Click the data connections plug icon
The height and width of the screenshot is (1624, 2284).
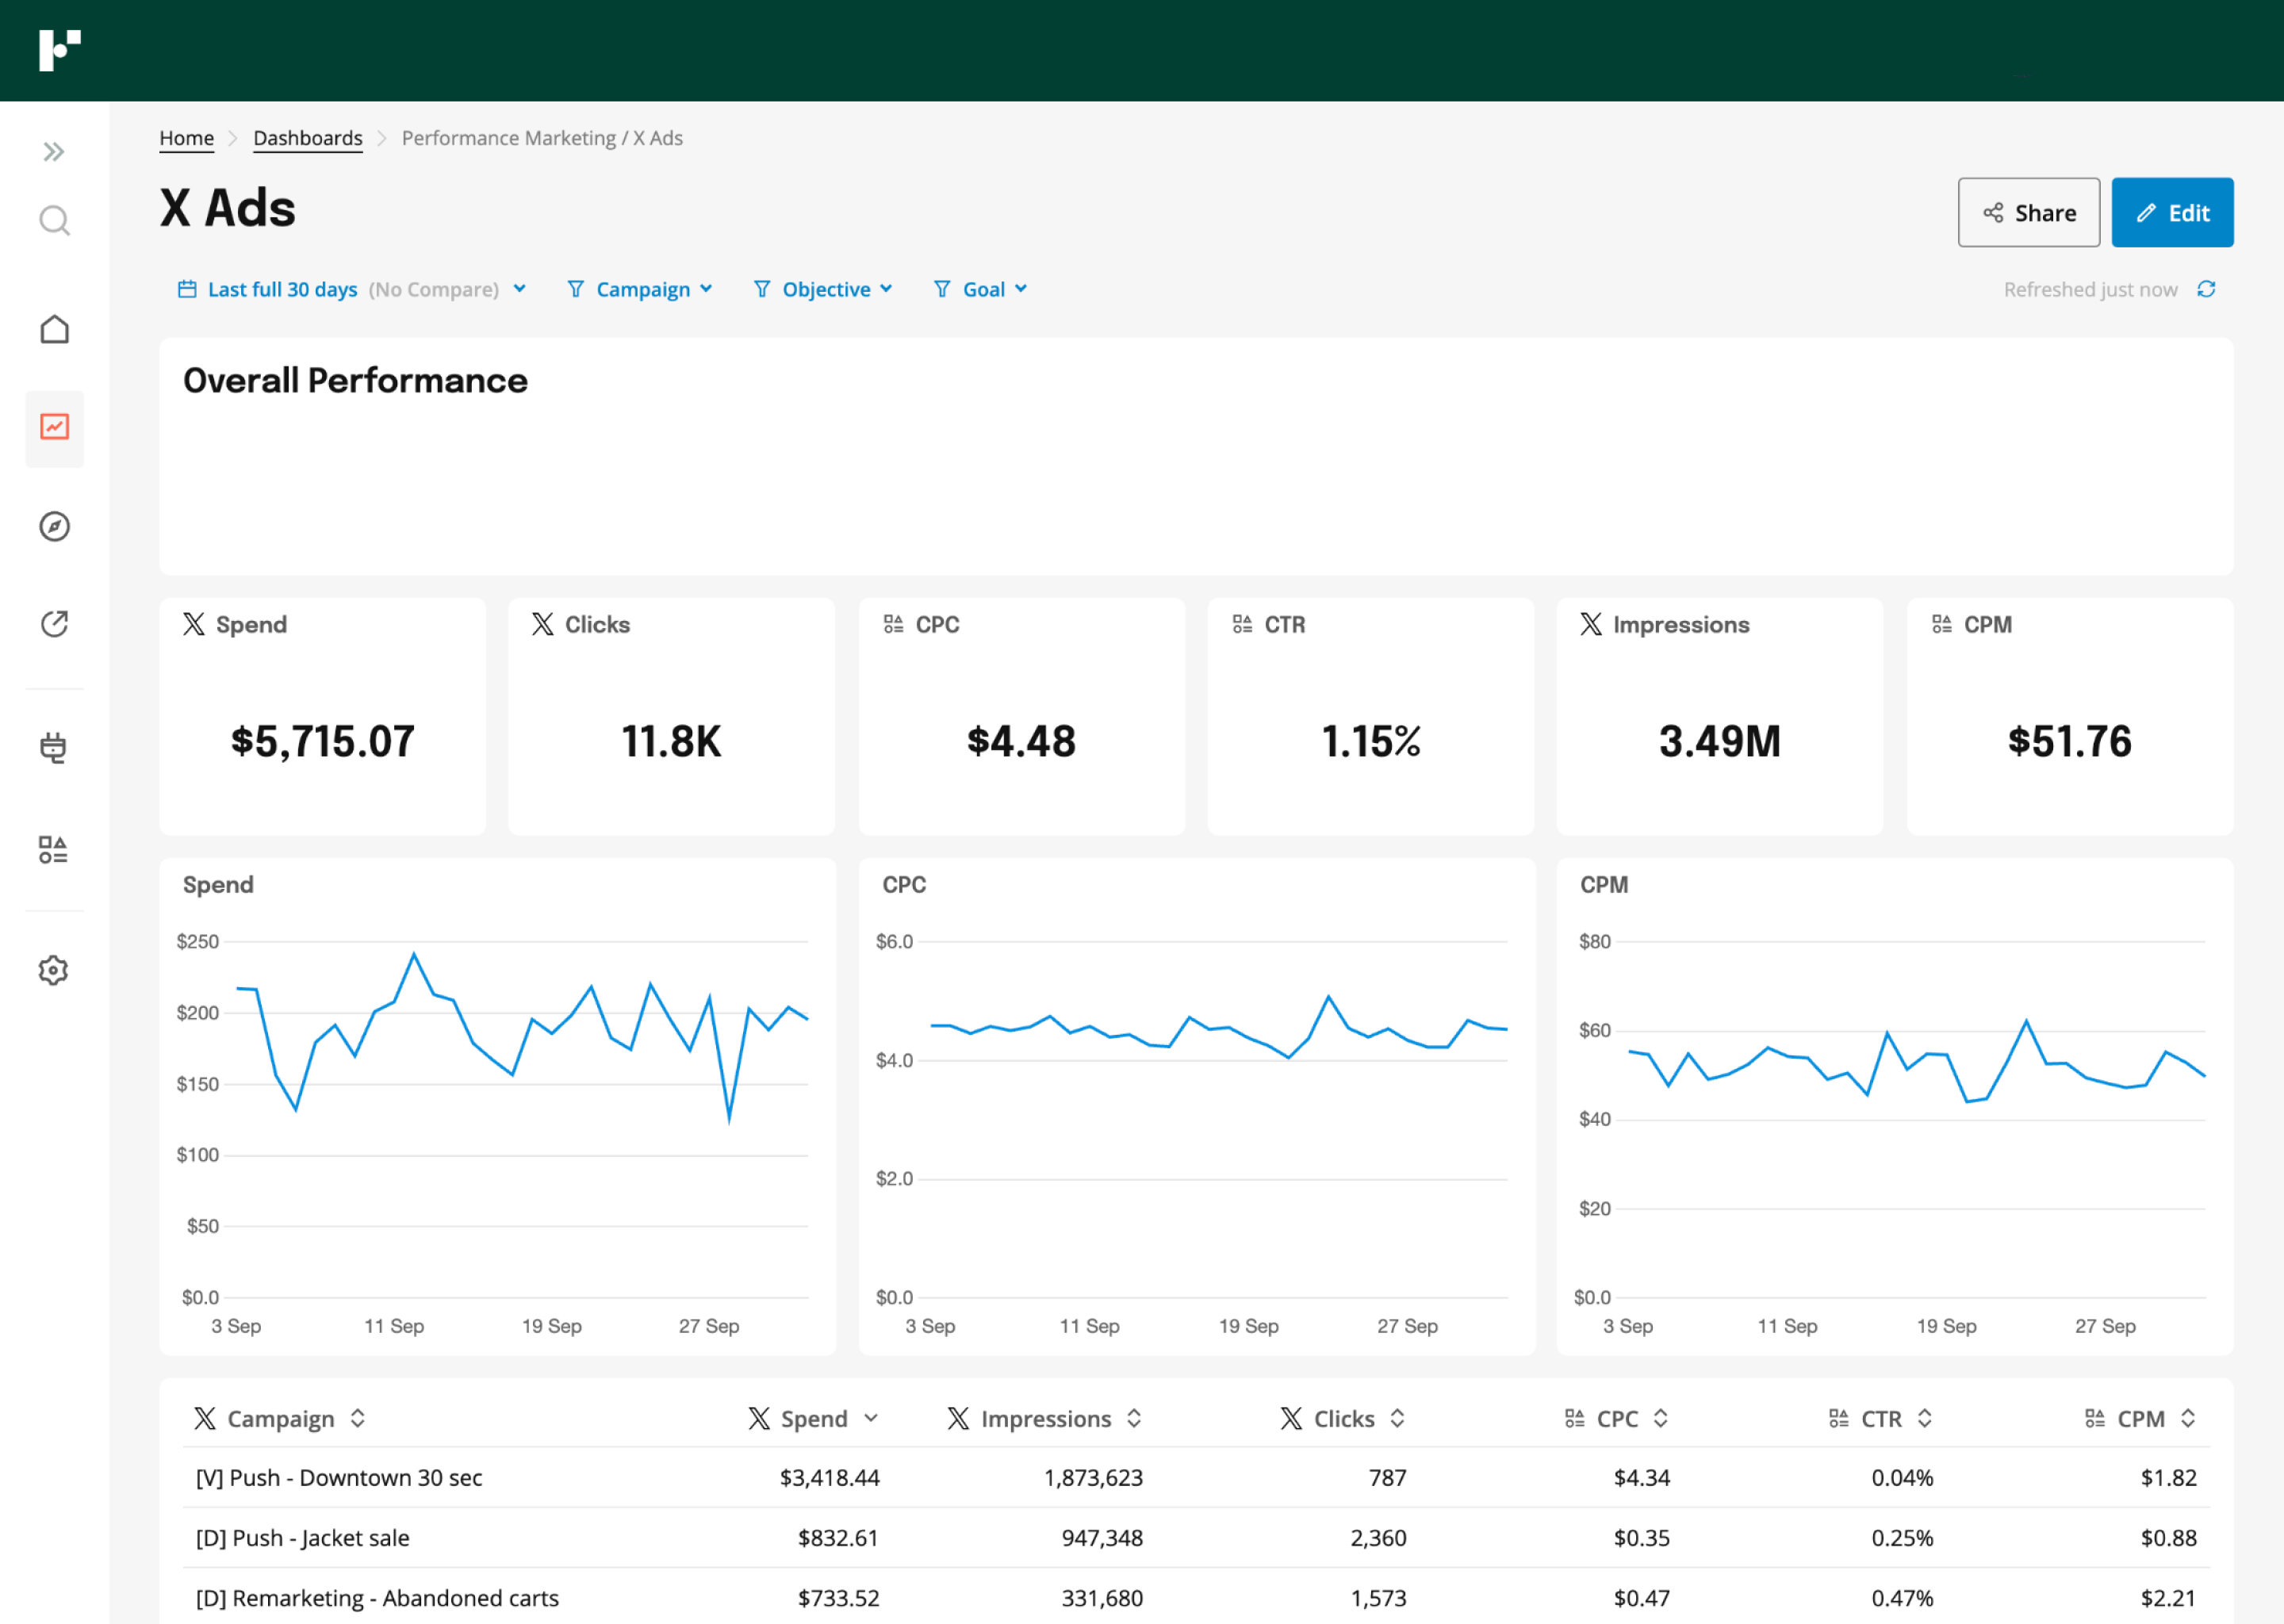(x=54, y=748)
